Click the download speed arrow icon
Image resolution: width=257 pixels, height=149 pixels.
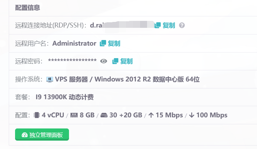192,115
